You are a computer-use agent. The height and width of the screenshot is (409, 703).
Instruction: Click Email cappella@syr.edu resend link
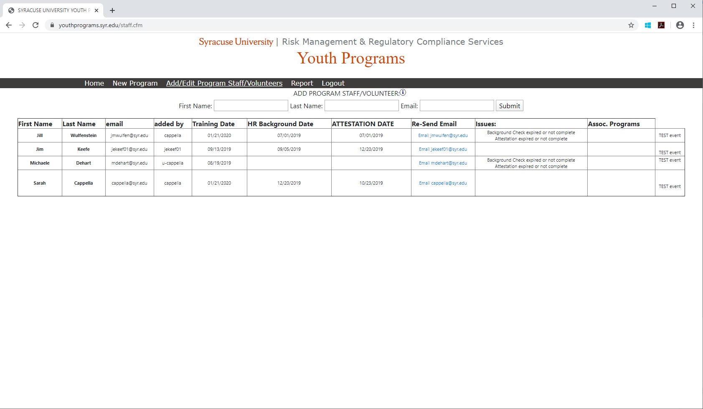point(443,183)
